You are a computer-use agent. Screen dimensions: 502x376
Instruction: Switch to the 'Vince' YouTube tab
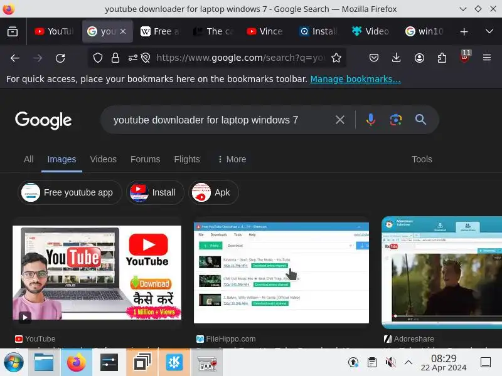(265, 31)
